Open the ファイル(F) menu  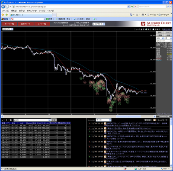[x=5, y=11]
